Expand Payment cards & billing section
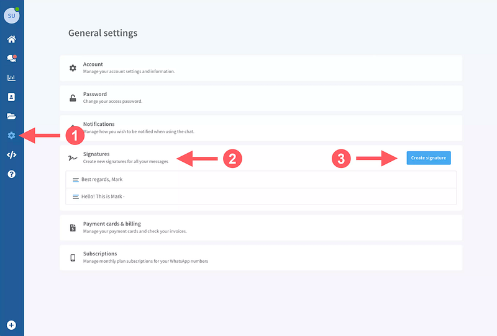 [260, 228]
